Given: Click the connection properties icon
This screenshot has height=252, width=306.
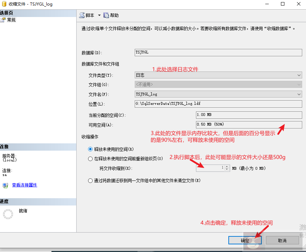Looking at the screenshot, I should pyautogui.click(x=5, y=185).
